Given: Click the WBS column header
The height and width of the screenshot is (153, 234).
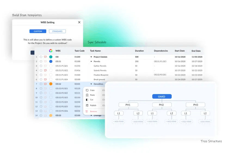Looking at the screenshot, I should [58, 51].
